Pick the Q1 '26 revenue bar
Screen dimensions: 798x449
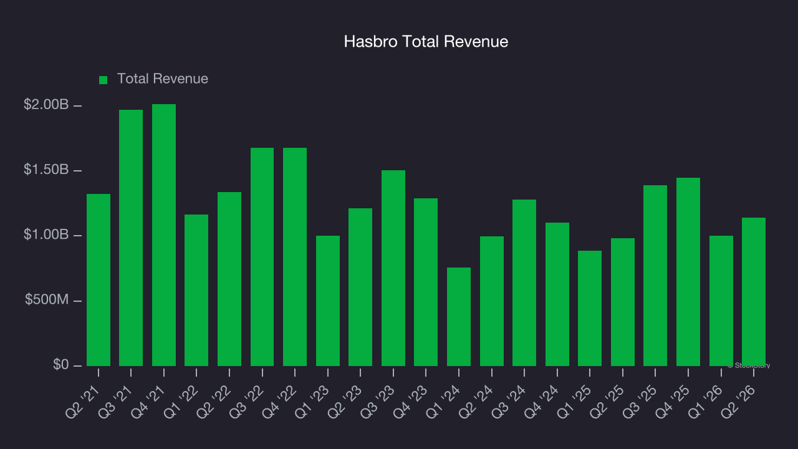point(721,301)
